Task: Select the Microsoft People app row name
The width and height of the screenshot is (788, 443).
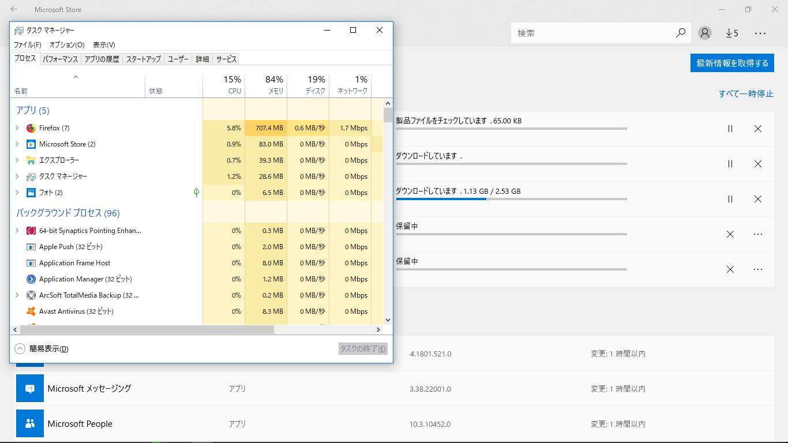Action: [x=80, y=423]
